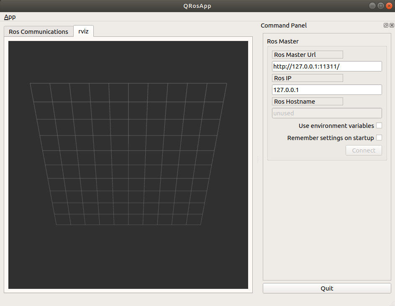The width and height of the screenshot is (395, 306).
Task: Click the rviz 3D grid view
Action: pos(128,165)
